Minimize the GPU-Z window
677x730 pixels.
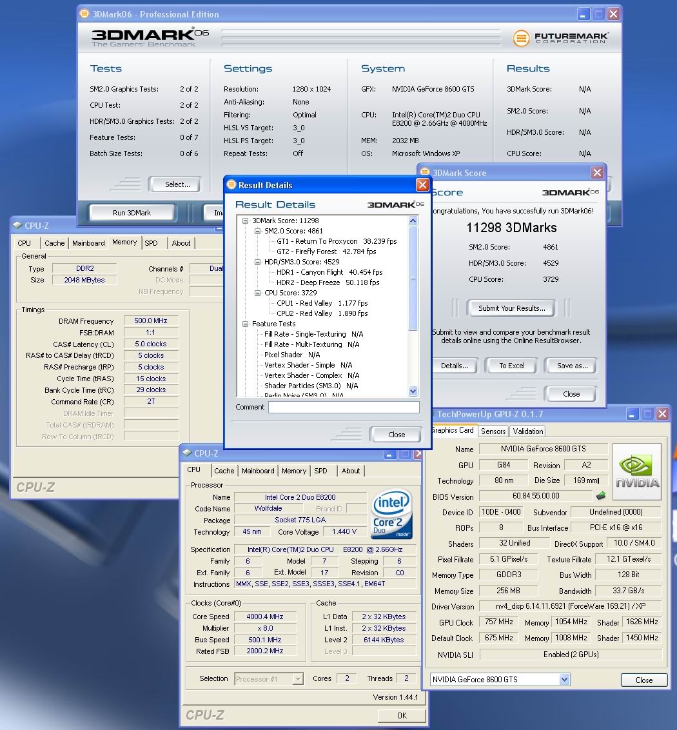632,414
